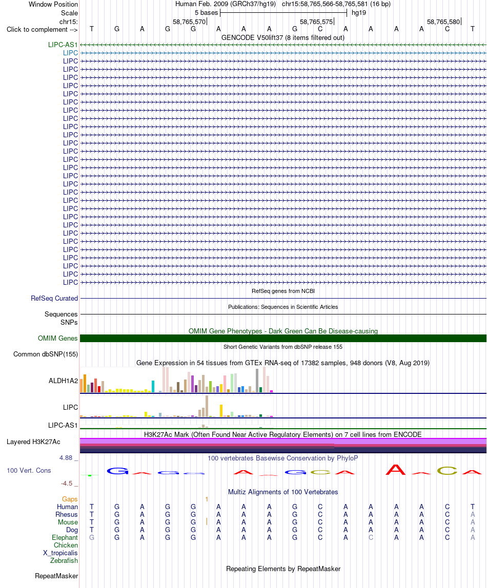
Task: Click '100 vertebrates Basewise Conservation by PhyloP' title
Action: pyautogui.click(x=283, y=458)
